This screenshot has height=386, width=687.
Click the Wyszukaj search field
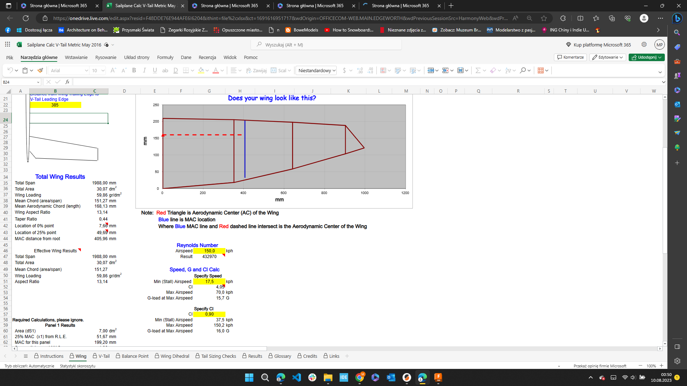[326, 45]
